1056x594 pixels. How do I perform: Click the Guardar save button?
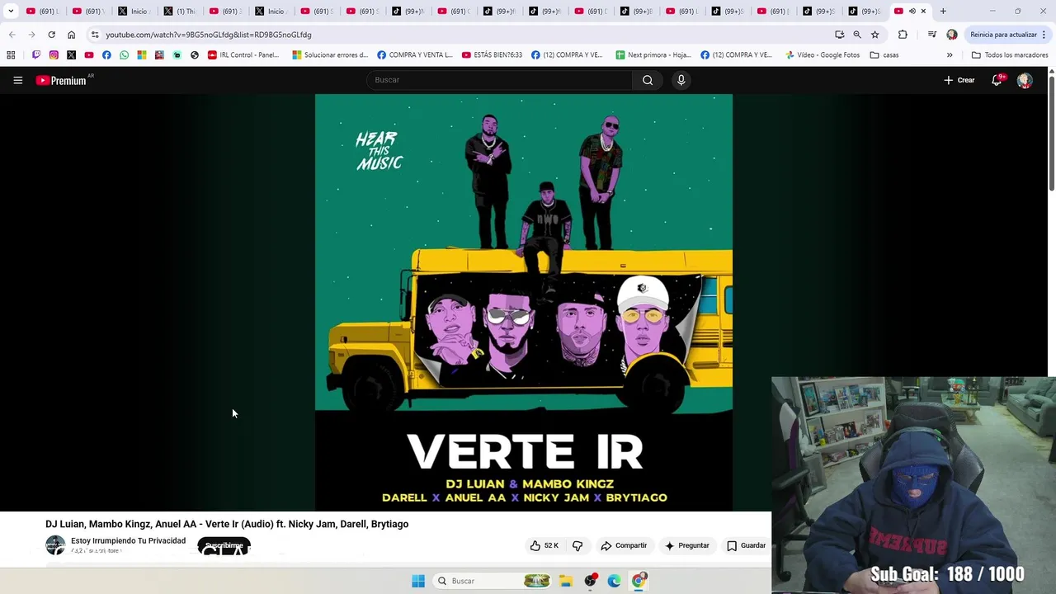pos(746,545)
